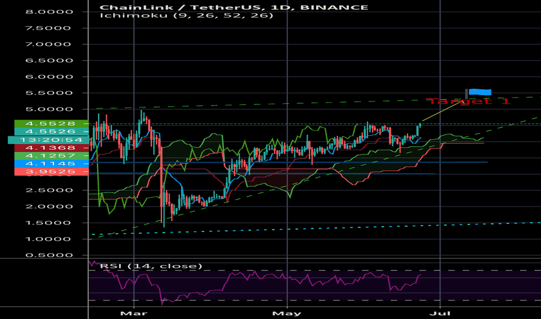Click the green 4.5528 price label
The height and width of the screenshot is (319, 541).
[52, 124]
